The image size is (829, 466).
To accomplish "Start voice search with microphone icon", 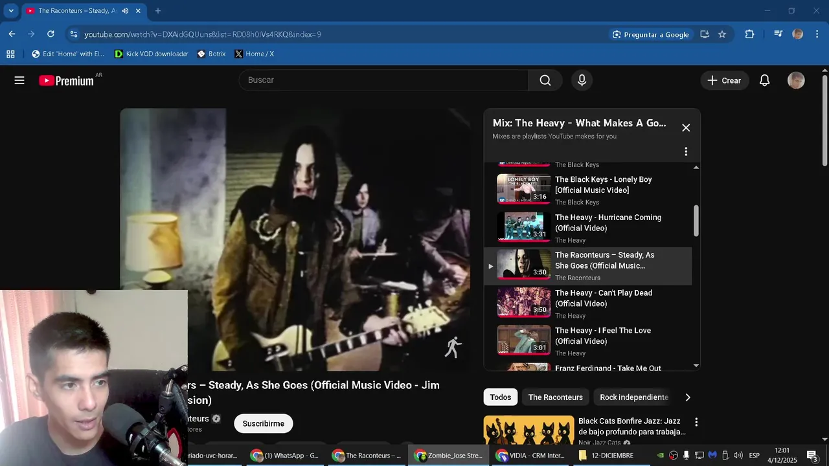I will pyautogui.click(x=582, y=80).
